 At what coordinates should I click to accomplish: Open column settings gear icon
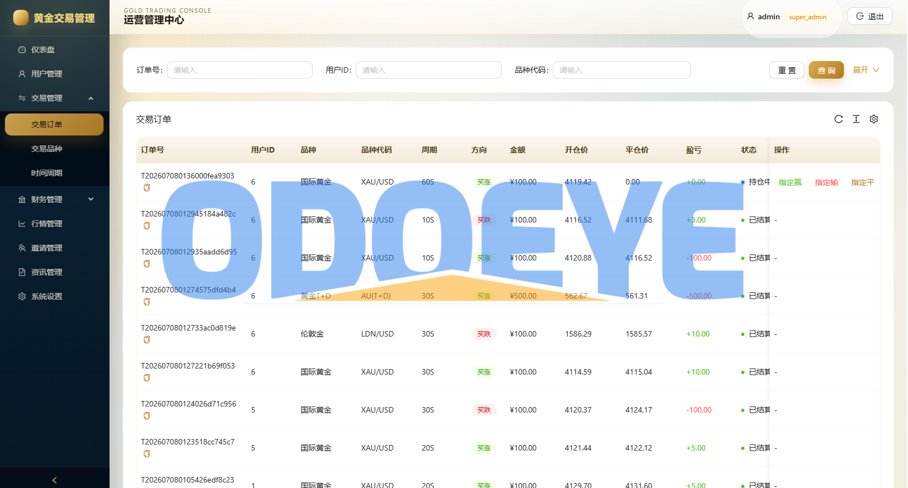[874, 119]
